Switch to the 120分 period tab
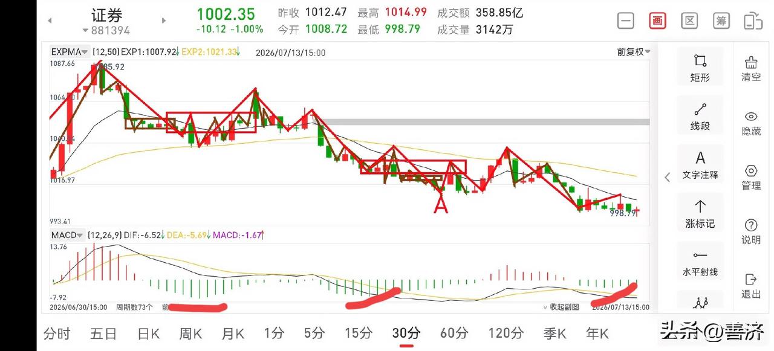The image size is (774, 351). click(506, 333)
